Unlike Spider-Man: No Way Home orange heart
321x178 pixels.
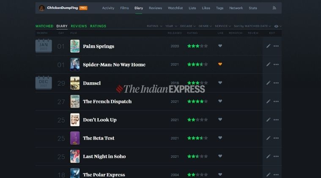pyautogui.click(x=220, y=64)
